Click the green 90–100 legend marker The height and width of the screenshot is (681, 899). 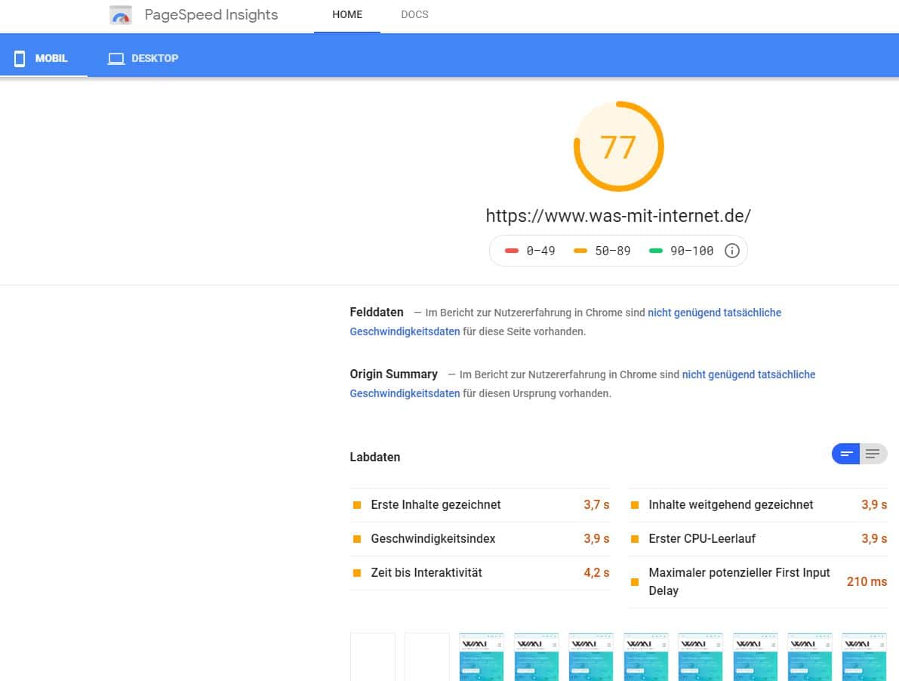pyautogui.click(x=655, y=251)
